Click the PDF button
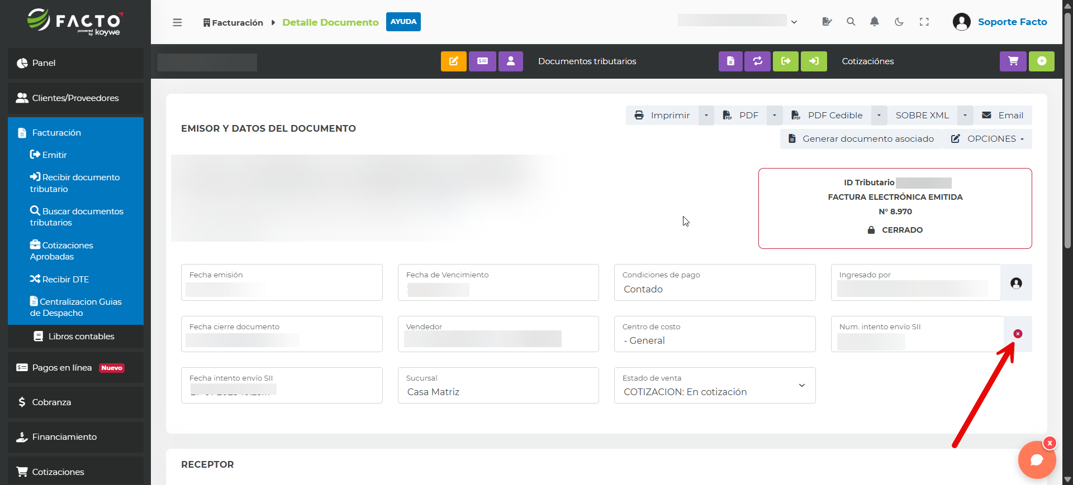 [740, 116]
